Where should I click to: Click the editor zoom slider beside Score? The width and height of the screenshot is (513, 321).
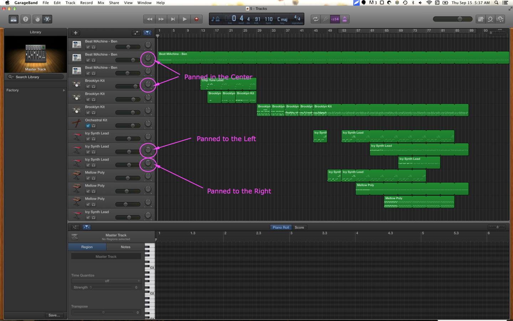click(497, 227)
